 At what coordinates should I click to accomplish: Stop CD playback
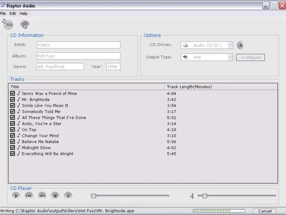click(x=55, y=196)
